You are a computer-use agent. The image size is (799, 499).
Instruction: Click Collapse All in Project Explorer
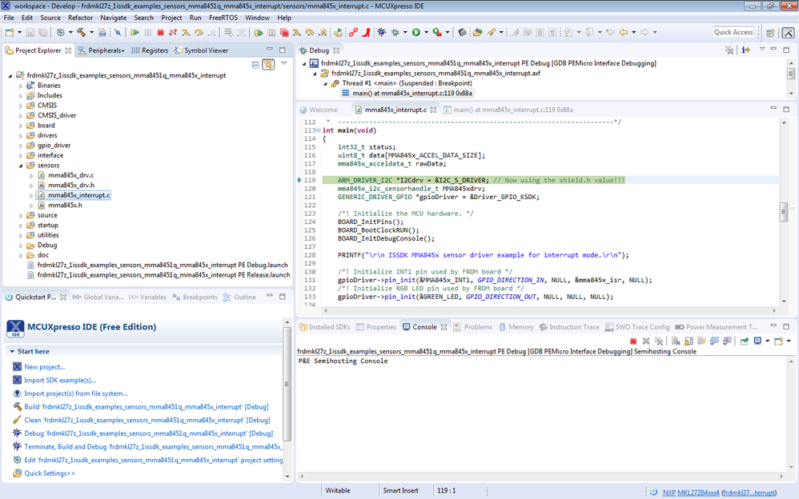click(x=255, y=64)
